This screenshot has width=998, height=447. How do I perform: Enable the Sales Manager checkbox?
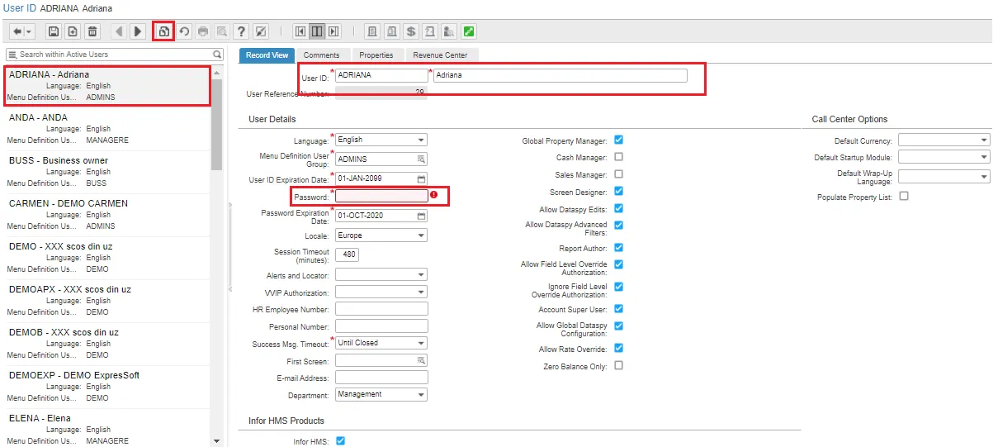pos(618,174)
